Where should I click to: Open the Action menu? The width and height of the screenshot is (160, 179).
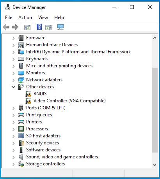tap(25, 18)
